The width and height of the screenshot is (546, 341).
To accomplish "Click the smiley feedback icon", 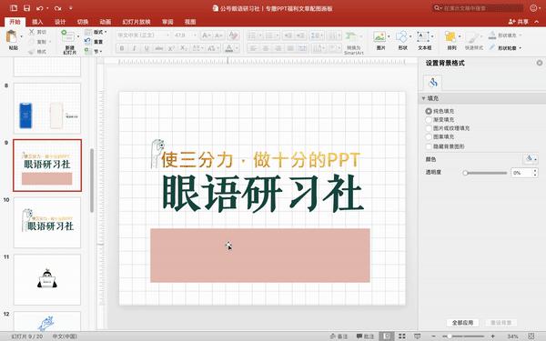I will tap(533, 7).
